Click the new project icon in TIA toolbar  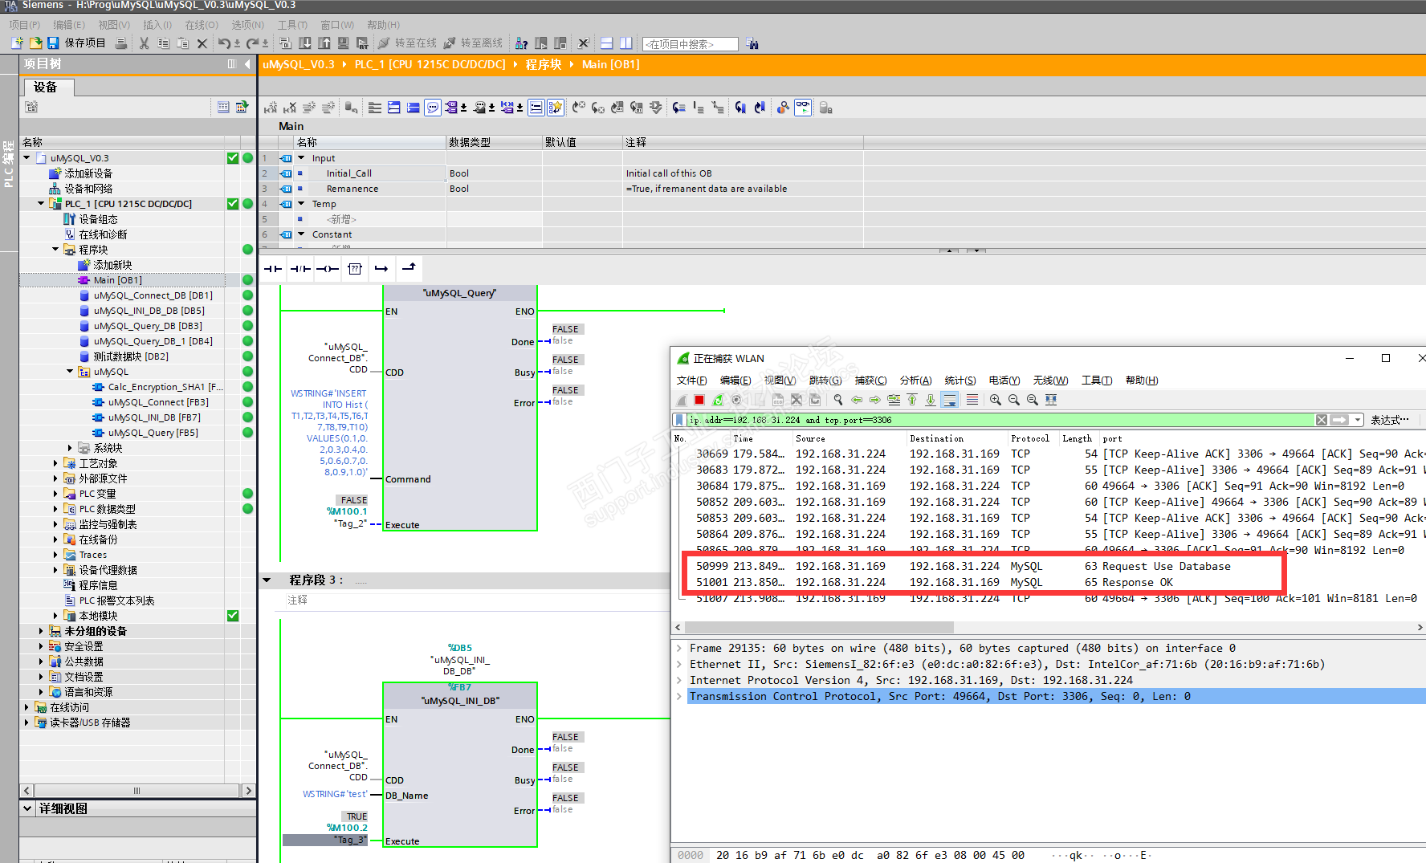click(x=17, y=43)
